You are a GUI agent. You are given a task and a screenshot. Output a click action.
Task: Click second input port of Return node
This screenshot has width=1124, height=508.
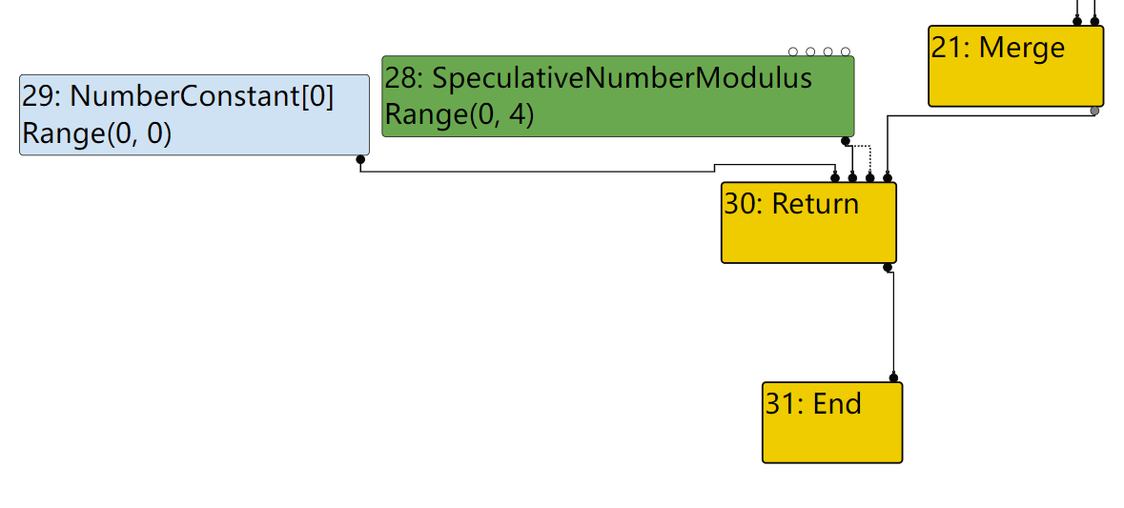[x=852, y=177]
